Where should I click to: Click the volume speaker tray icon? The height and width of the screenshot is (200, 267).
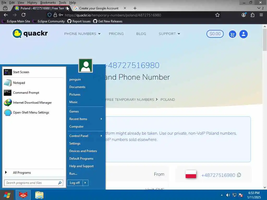coord(228,195)
